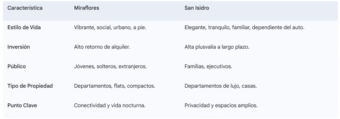Select the San Isidro column header
This screenshot has height=119, width=340.
(197, 8)
